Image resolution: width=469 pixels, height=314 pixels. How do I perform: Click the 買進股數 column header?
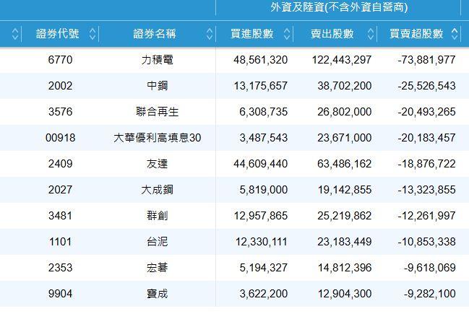252,34
